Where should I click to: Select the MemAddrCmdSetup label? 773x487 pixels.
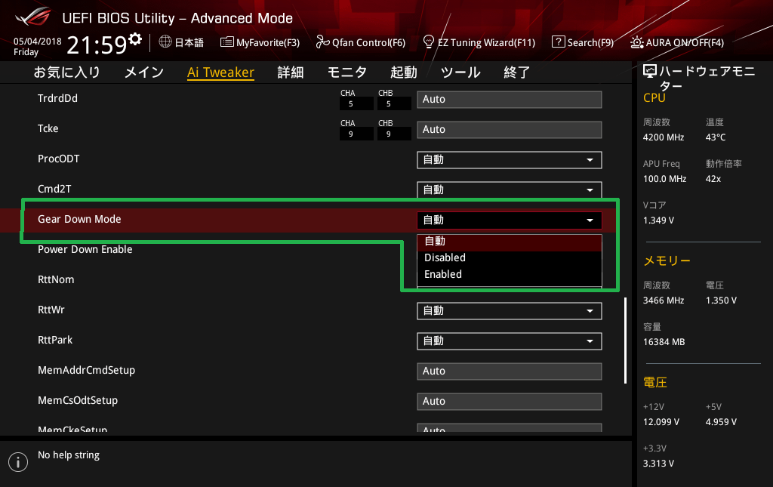click(x=86, y=370)
